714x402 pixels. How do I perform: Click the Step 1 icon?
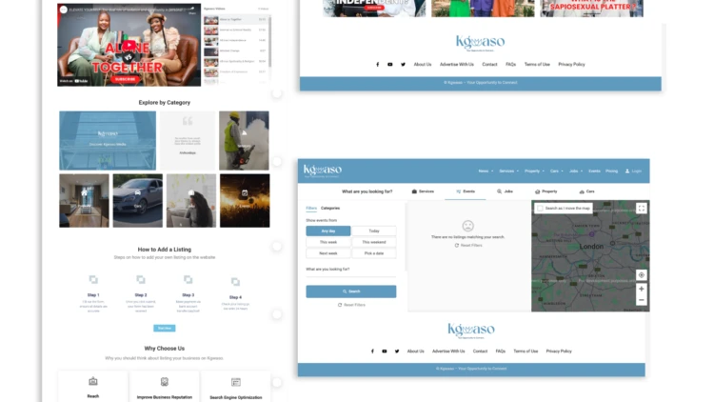coord(93,279)
